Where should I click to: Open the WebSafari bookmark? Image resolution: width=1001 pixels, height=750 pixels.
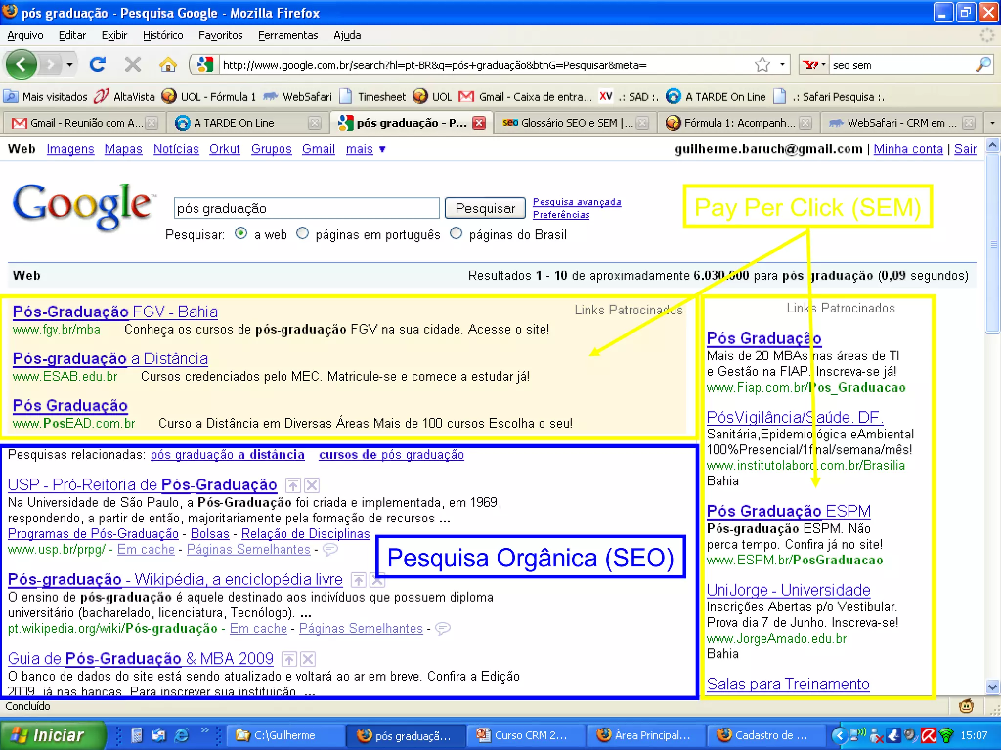tap(298, 96)
